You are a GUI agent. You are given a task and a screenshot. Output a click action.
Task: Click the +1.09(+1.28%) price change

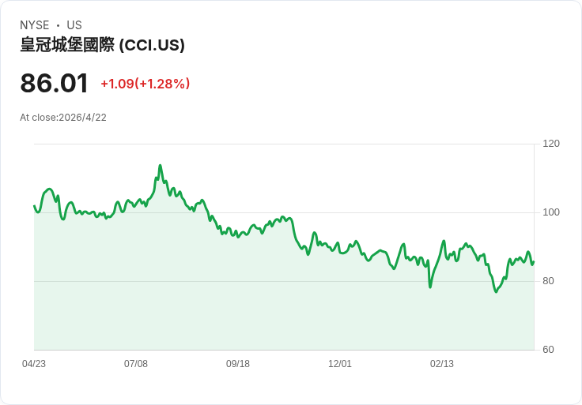[145, 84]
